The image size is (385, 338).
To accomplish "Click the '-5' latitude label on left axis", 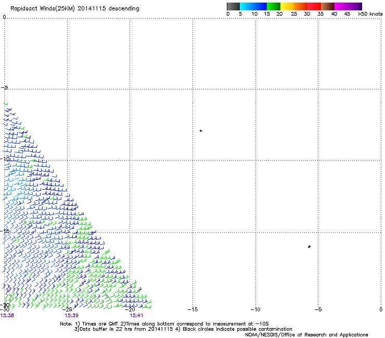I will 5,88.
